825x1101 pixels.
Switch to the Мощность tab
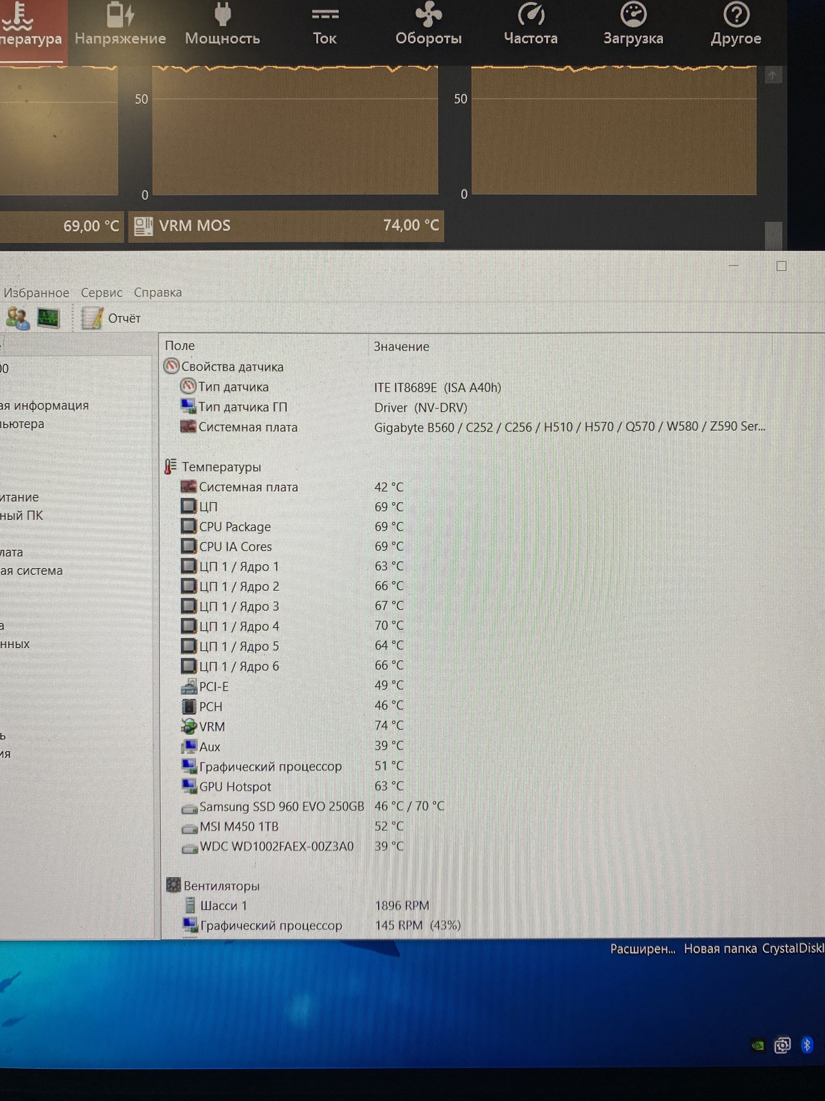pyautogui.click(x=222, y=25)
